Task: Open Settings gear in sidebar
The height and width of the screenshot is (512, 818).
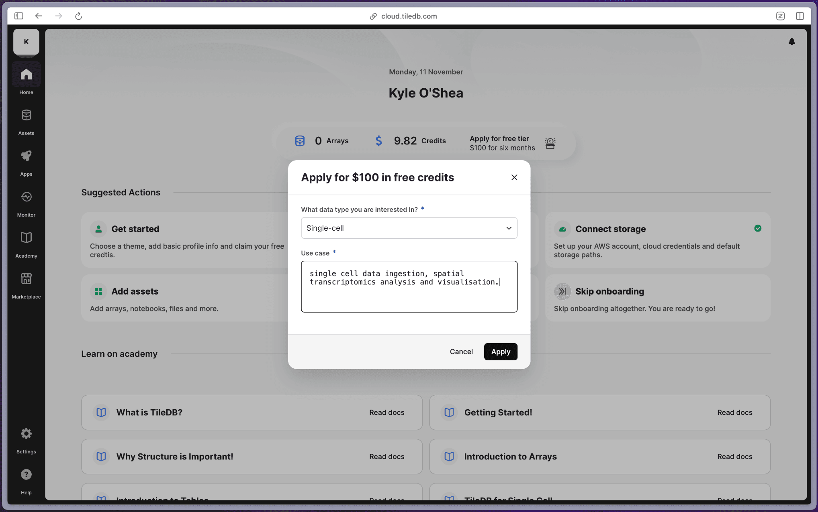Action: coord(26,434)
